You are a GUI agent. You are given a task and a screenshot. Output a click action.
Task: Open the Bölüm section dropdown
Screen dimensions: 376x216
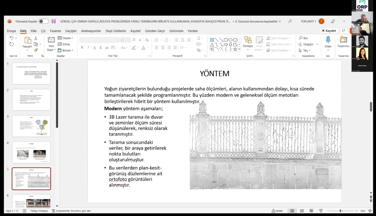point(65,50)
